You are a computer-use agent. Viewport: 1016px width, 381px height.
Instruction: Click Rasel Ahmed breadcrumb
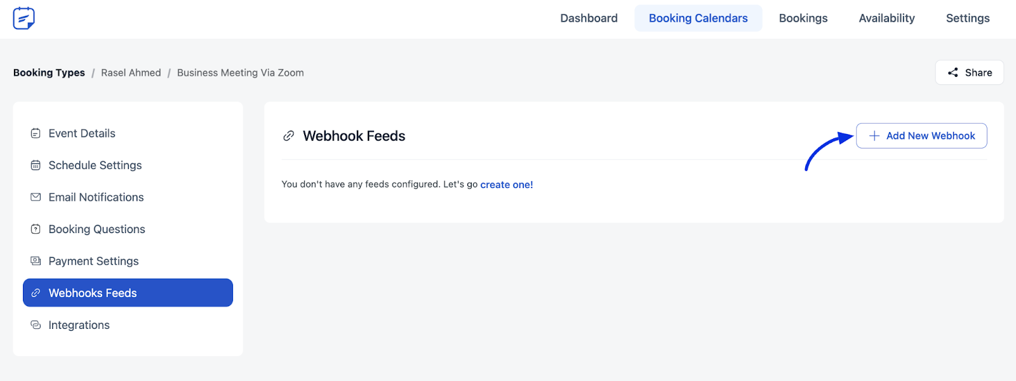131,73
